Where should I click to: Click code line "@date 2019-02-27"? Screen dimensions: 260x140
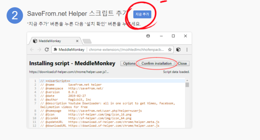pyautogui.click(x=63, y=96)
